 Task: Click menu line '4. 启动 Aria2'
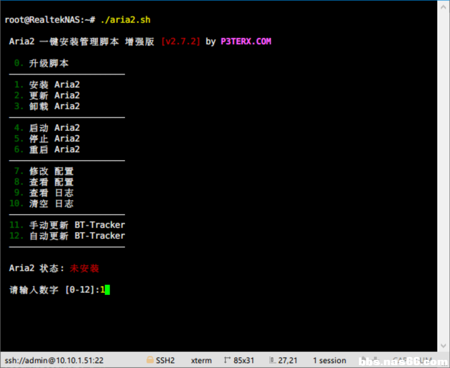(x=47, y=128)
